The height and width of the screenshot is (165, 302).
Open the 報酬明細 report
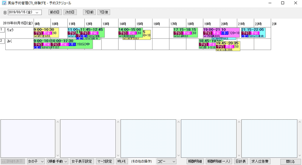point(195,161)
